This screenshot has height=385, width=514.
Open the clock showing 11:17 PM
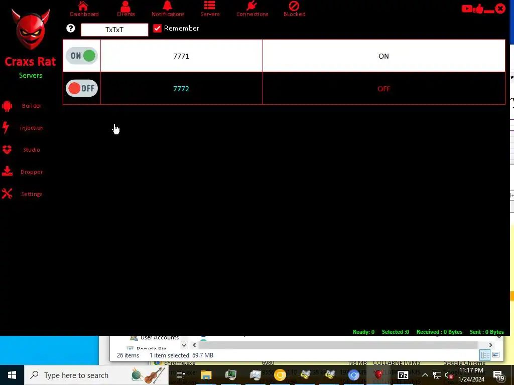[471, 375]
